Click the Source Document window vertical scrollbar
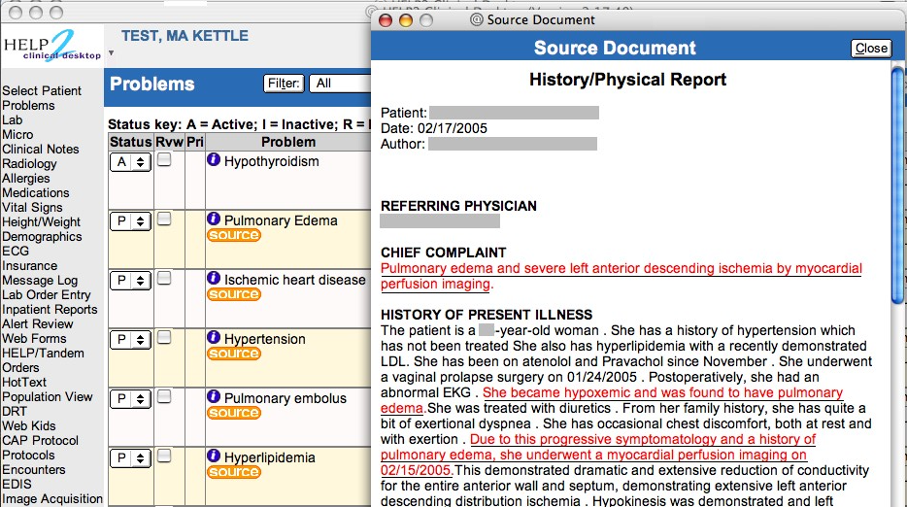Image resolution: width=907 pixels, height=507 pixels. click(897, 186)
